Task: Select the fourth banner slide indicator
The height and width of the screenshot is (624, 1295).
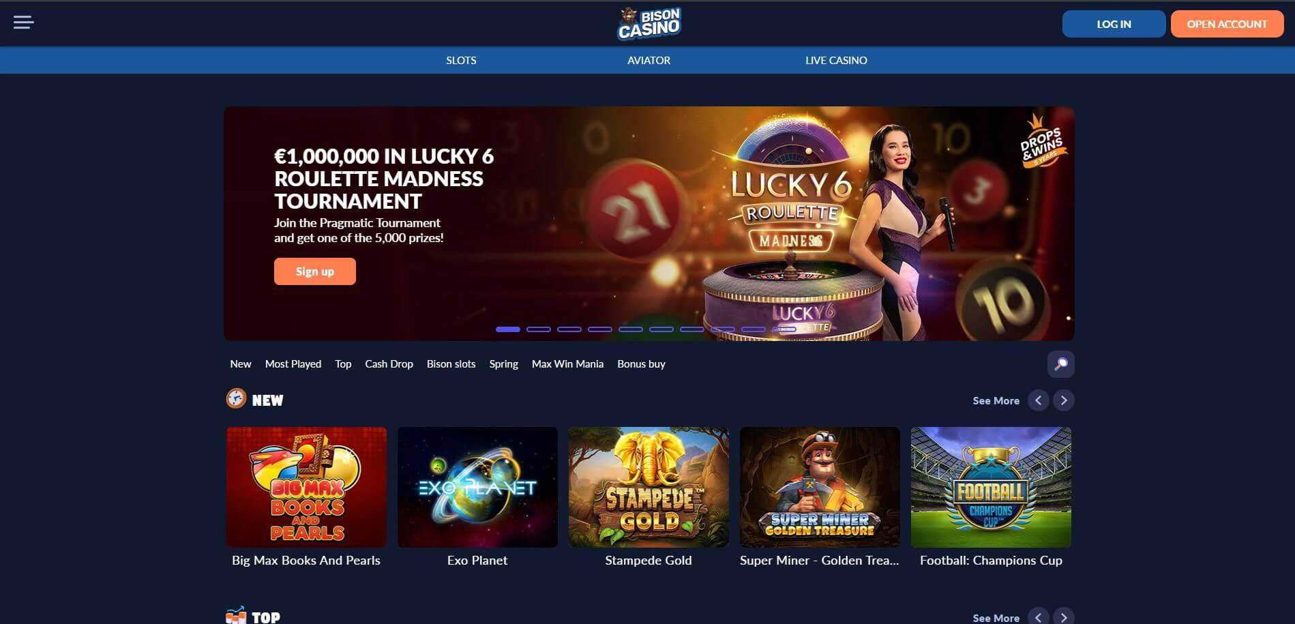Action: [x=600, y=329]
